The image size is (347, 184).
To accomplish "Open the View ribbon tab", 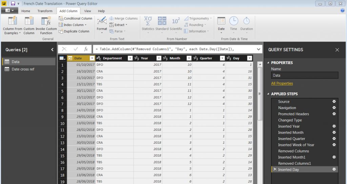I will coord(88,11).
